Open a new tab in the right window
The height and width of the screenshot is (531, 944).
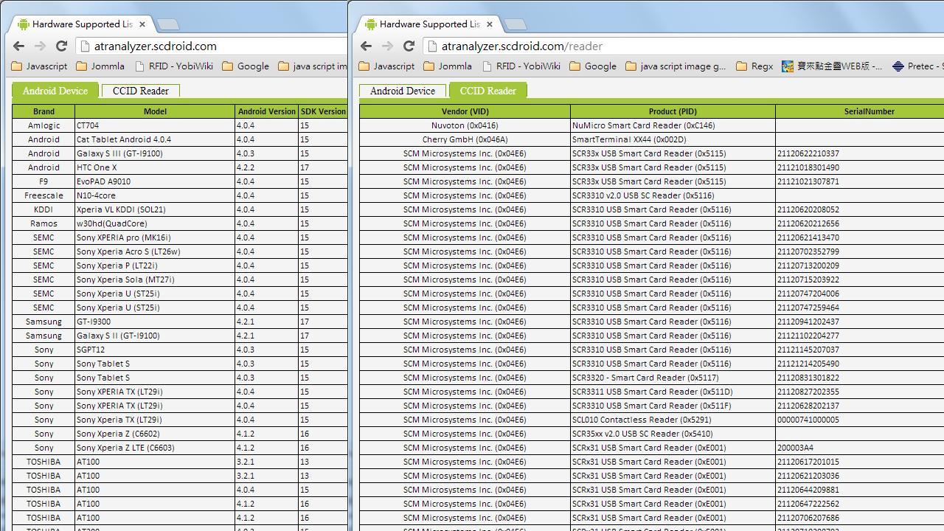click(516, 24)
